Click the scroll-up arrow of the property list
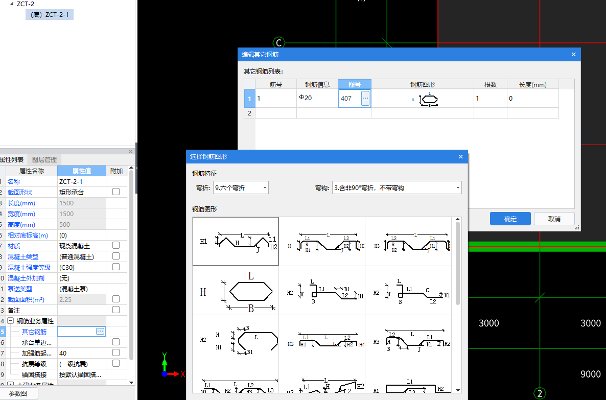Viewport: 606px width, 400px height. 131,168
